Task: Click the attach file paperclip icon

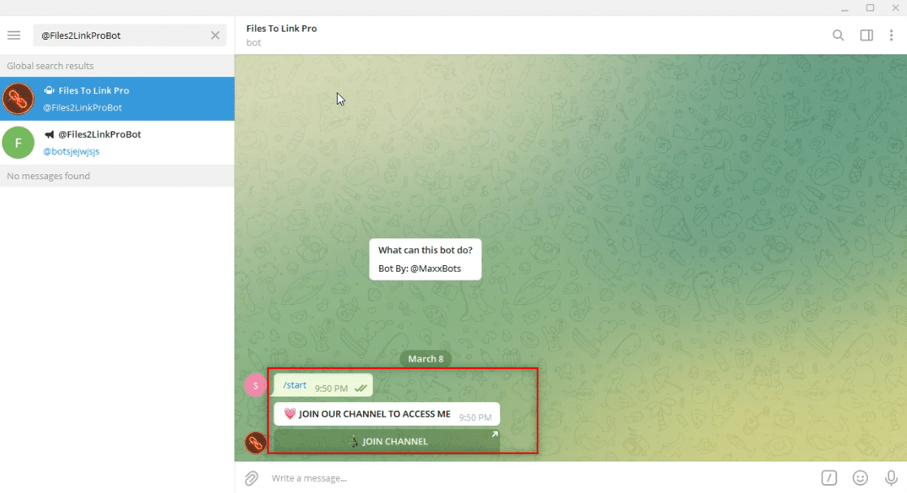Action: 252,478
